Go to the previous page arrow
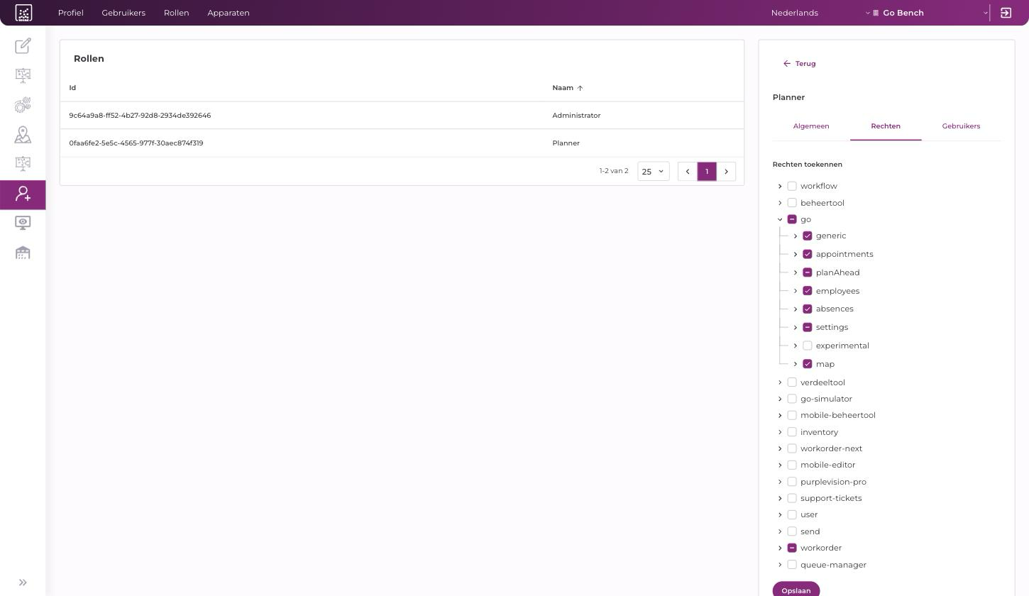This screenshot has width=1029, height=596. [687, 172]
